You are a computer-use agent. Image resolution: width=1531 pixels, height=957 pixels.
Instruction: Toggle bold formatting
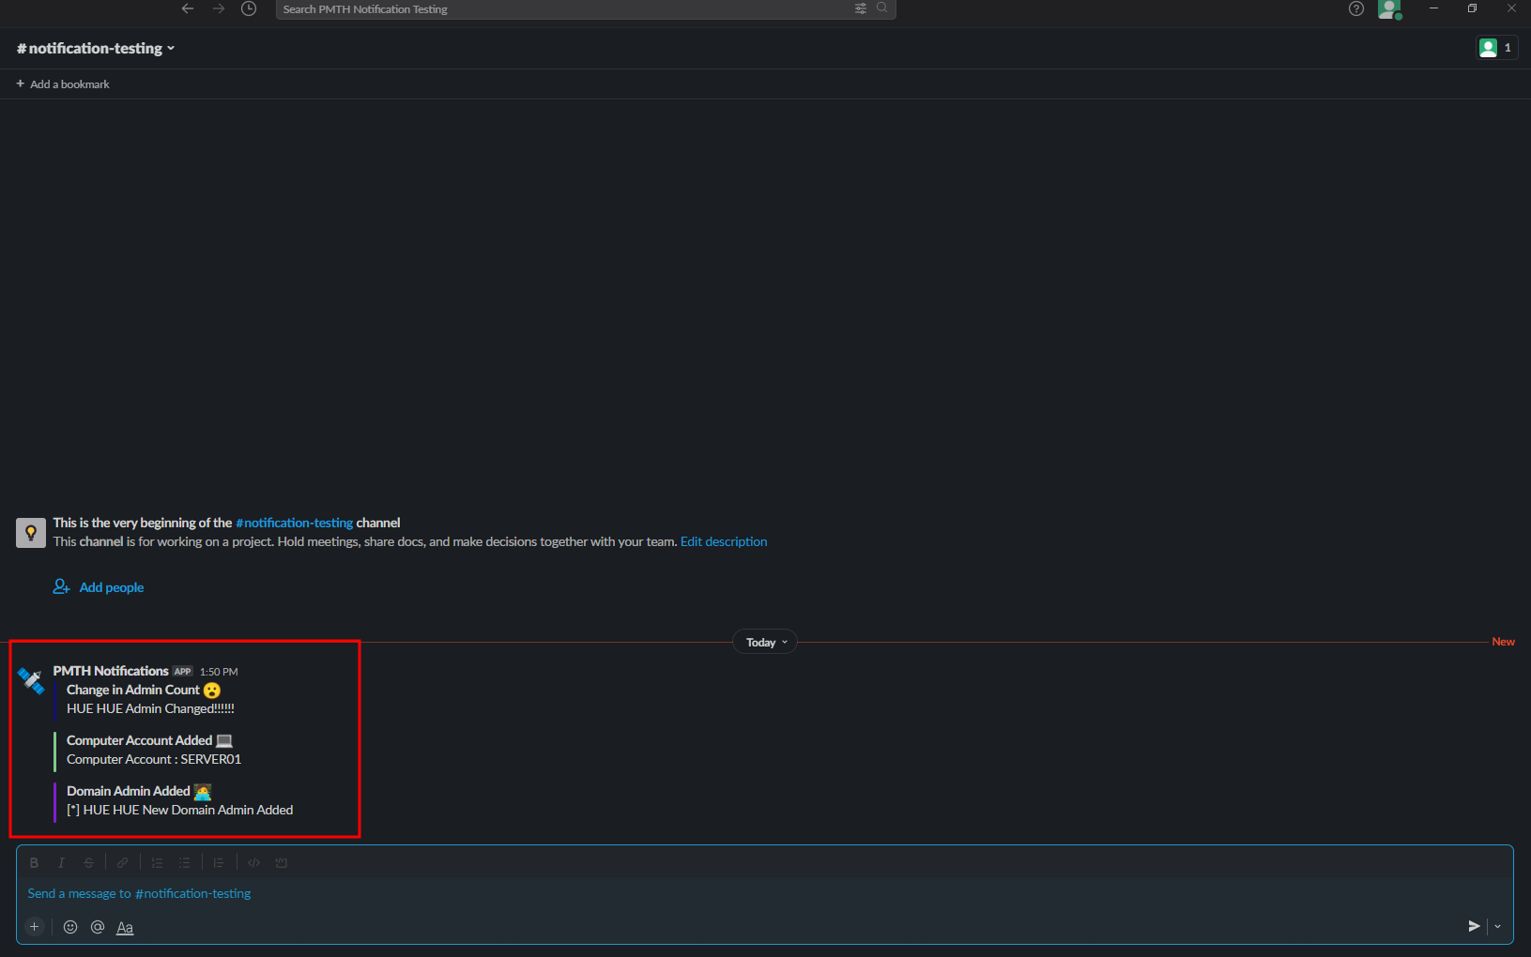point(35,863)
